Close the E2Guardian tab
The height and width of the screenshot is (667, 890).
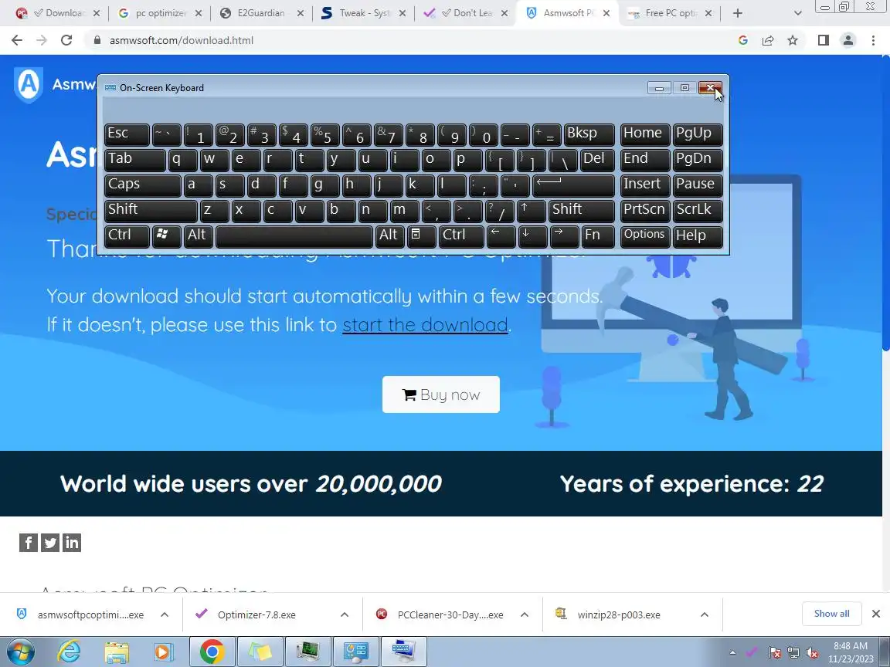click(x=301, y=13)
